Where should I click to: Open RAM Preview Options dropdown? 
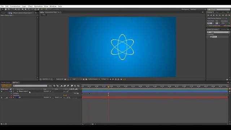[217, 18]
